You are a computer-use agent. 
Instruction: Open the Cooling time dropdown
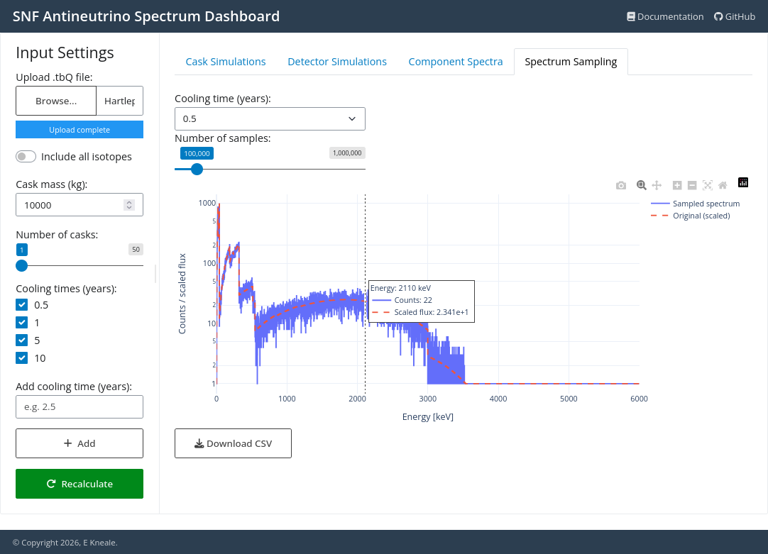[x=270, y=119]
